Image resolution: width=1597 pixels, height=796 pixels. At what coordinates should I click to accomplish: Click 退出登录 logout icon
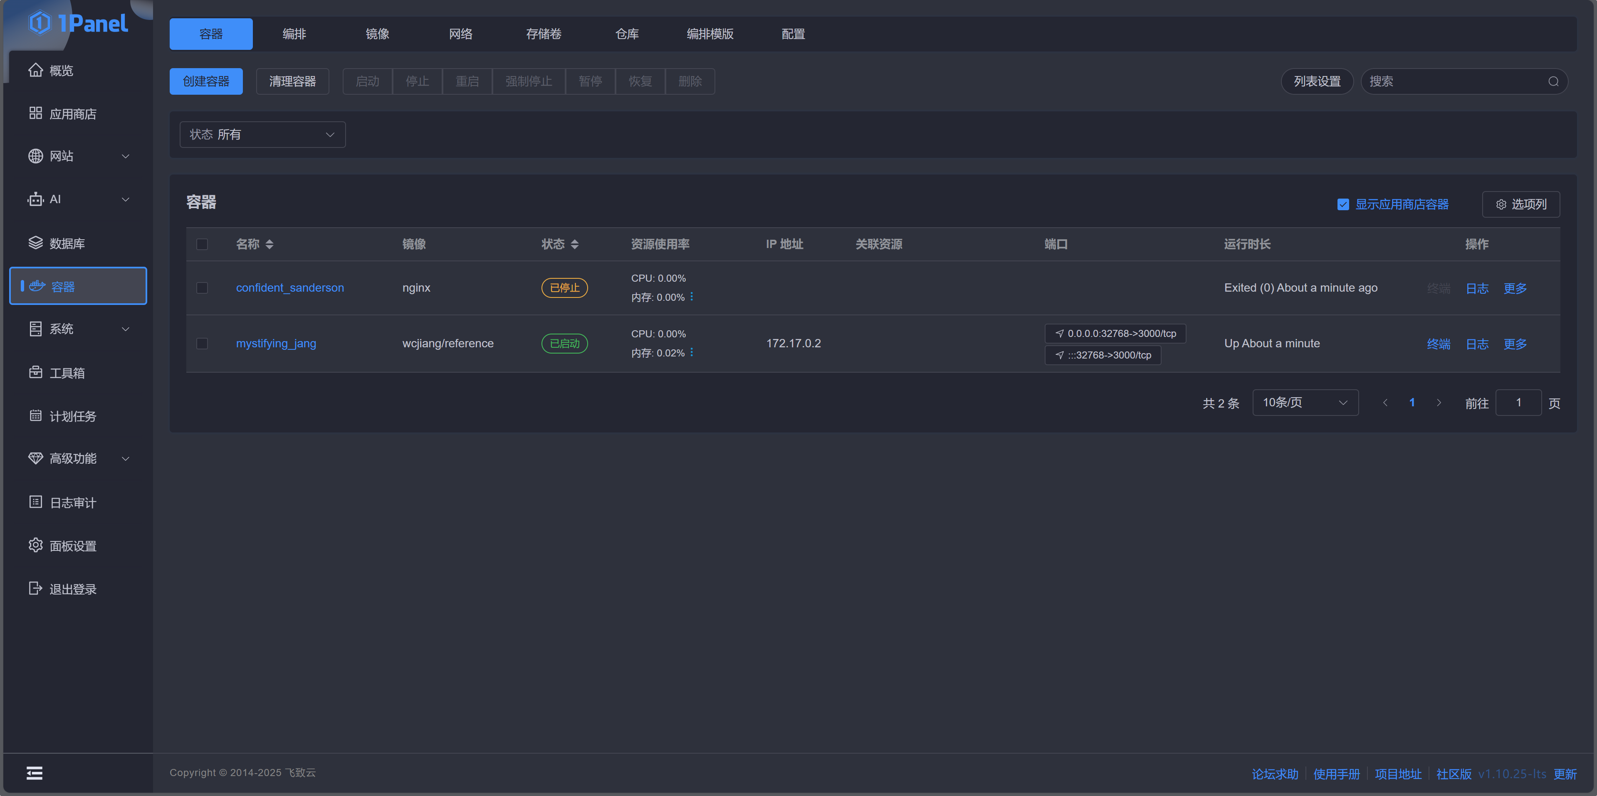coord(35,588)
